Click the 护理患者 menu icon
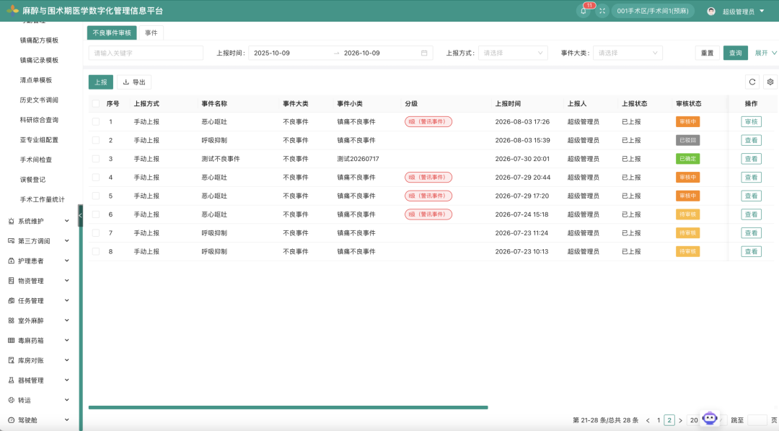779x431 pixels. tap(11, 261)
